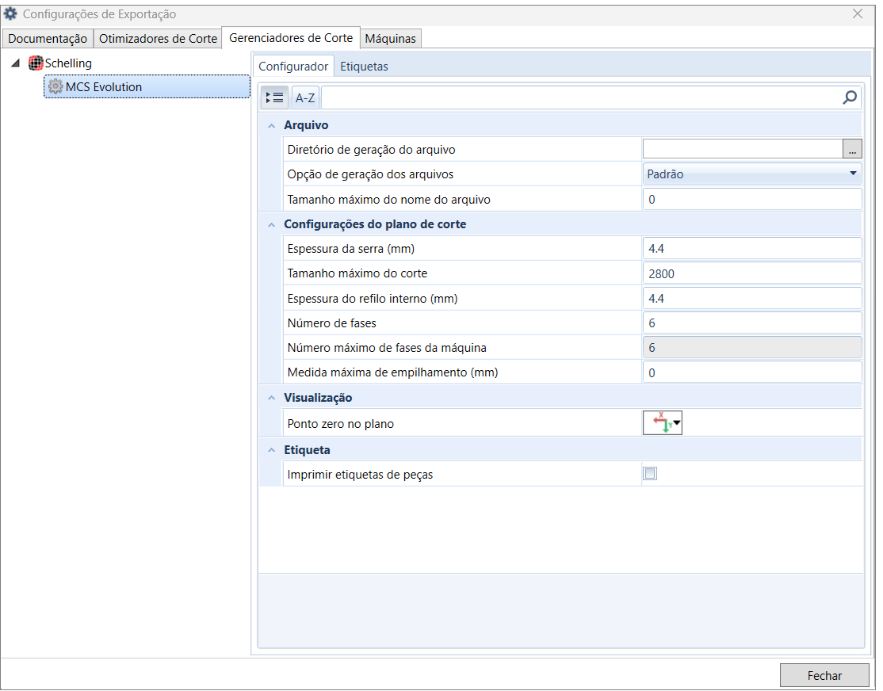This screenshot has width=883, height=691.
Task: Click the Imprimir etiquetas de peças label
Action: pos(360,474)
